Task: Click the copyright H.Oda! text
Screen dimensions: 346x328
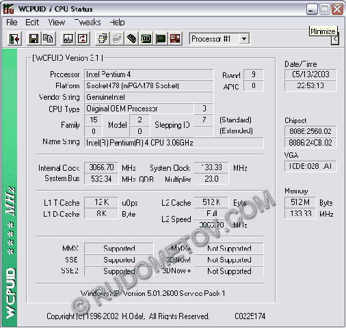Action: click(128, 316)
